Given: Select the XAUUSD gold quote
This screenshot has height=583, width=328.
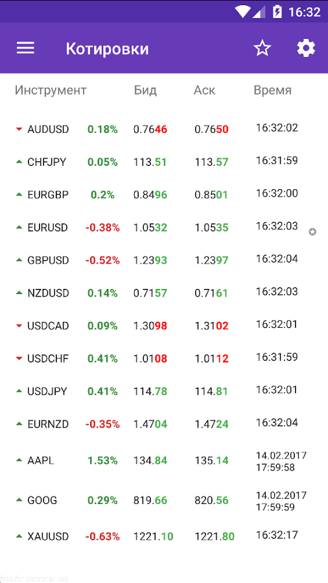Looking at the screenshot, I should (164, 536).
